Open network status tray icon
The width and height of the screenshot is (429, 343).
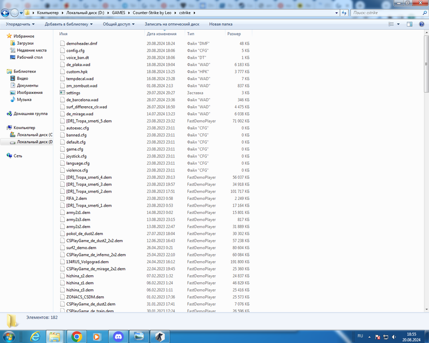click(x=386, y=337)
